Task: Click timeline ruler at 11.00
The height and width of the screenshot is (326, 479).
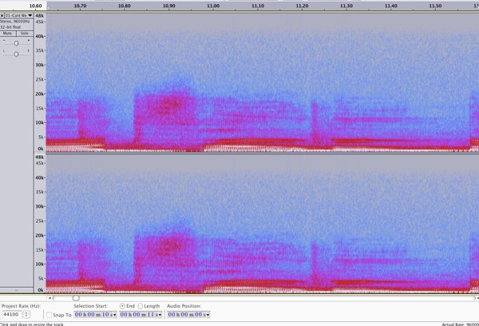Action: pos(213,6)
